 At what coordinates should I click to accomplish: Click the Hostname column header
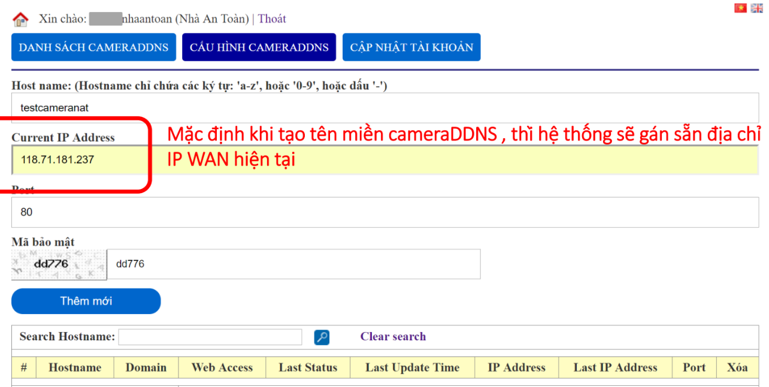[75, 368]
